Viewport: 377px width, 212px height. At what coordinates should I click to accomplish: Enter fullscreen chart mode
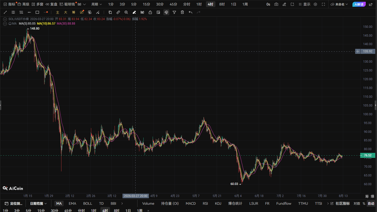(323, 4)
